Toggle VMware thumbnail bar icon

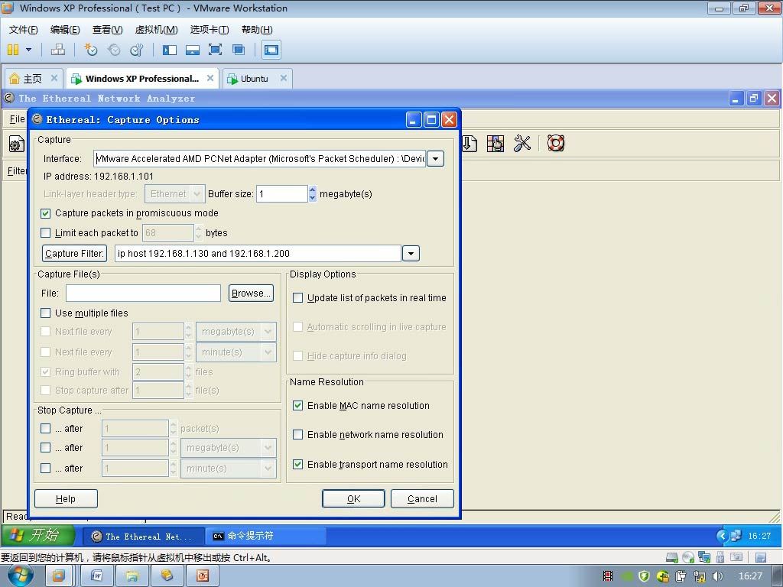[x=192, y=50]
